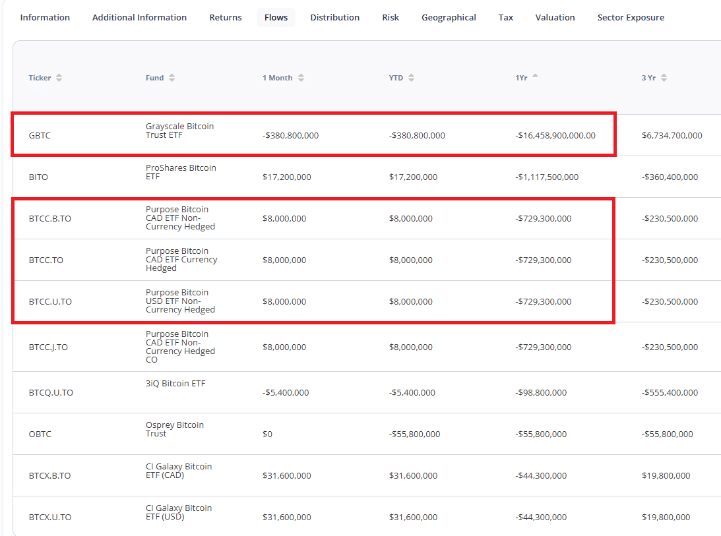Select the Returns tab
Screen dimensions: 721x536
226,18
